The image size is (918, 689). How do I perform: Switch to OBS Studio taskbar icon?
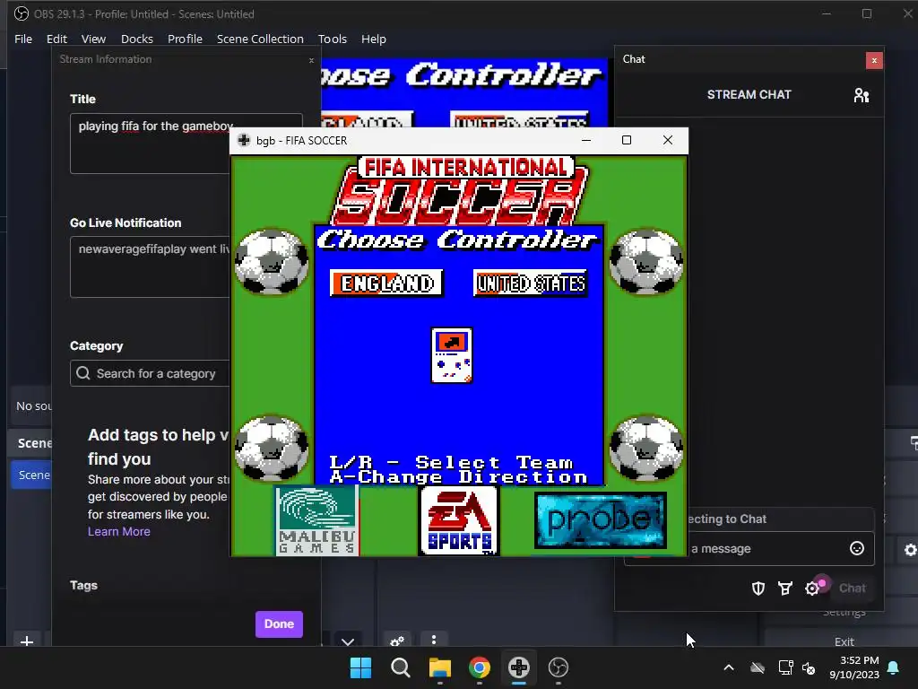pyautogui.click(x=559, y=667)
